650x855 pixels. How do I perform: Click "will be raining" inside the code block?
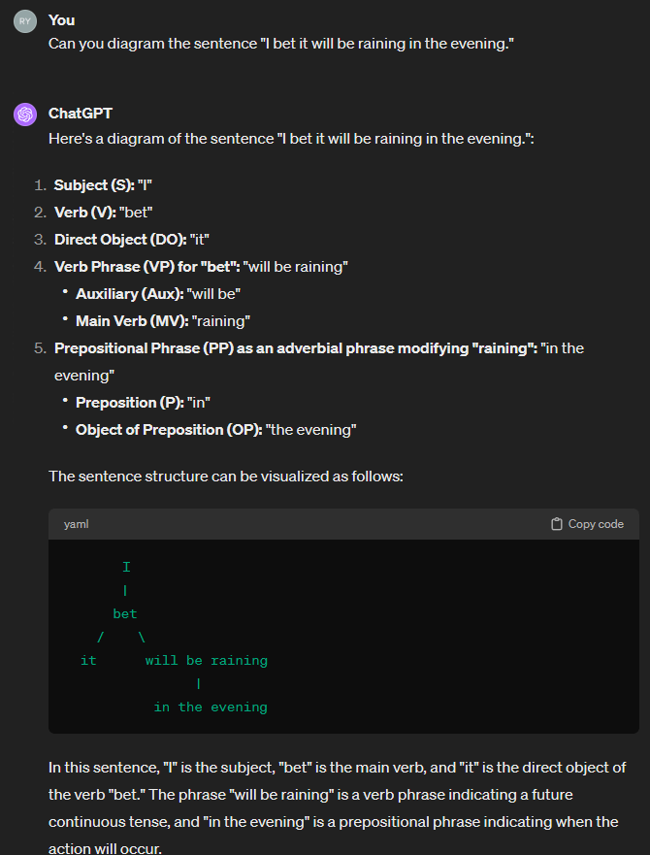[206, 661]
